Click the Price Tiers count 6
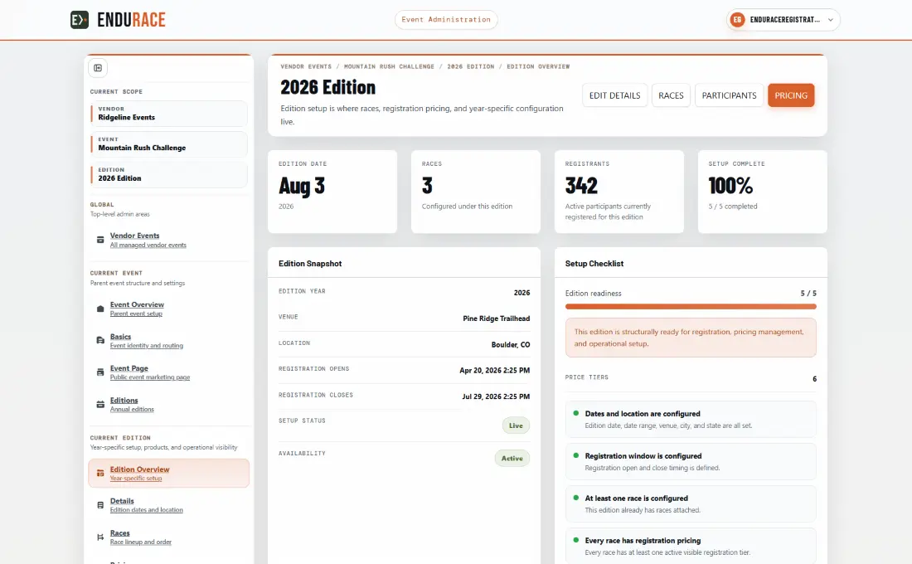Viewport: 912px width, 564px height. click(x=814, y=379)
